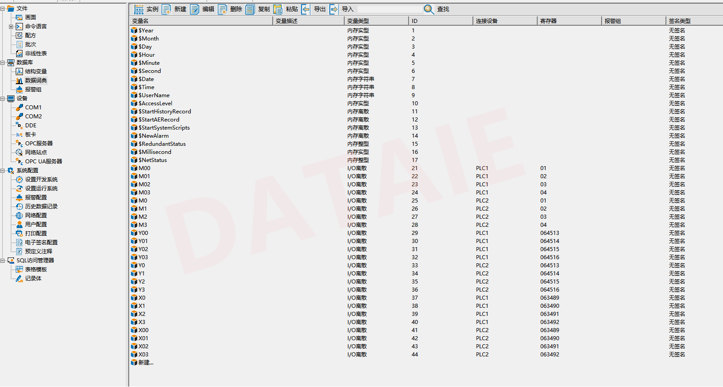Click the 连接设备 column header
This screenshot has height=387, width=723.
point(504,21)
